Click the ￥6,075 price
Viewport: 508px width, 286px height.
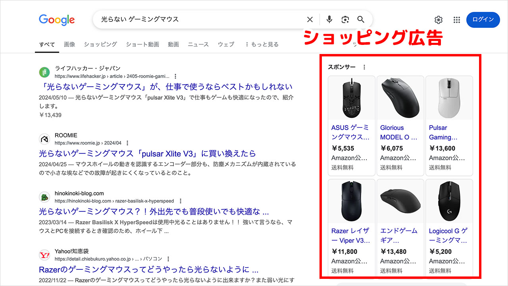pyautogui.click(x=391, y=148)
